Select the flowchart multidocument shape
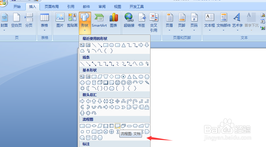266x147 pixels. 123,126
